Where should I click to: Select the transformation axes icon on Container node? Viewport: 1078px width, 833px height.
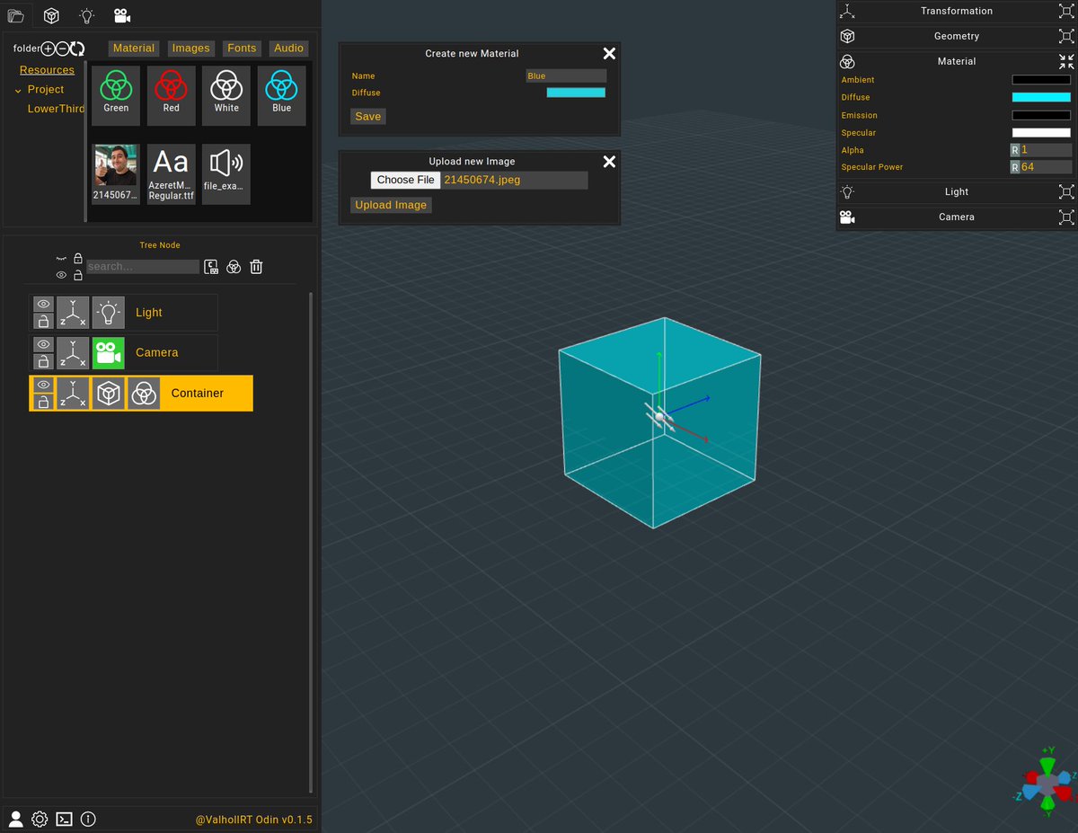click(x=73, y=393)
